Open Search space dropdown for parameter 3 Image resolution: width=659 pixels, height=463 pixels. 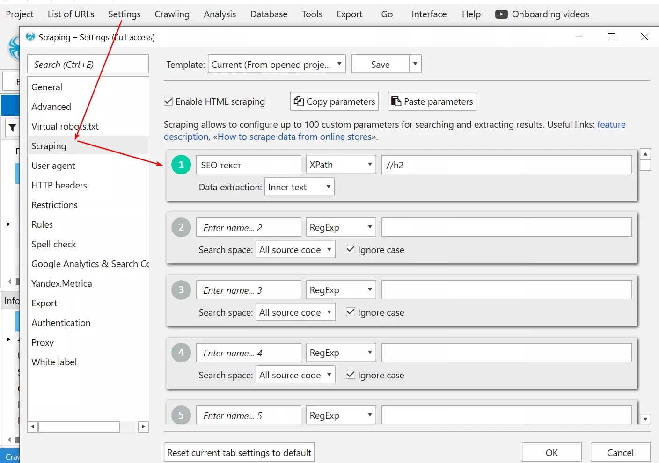tap(295, 312)
